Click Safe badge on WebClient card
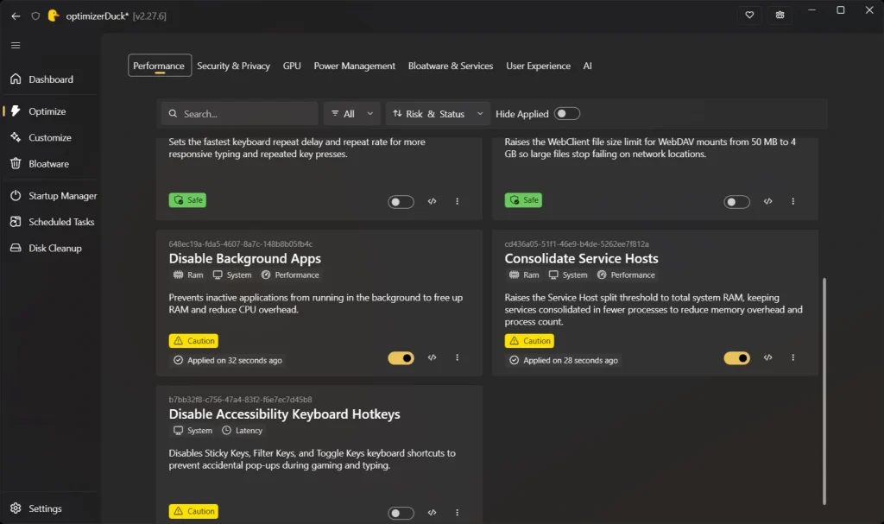The image size is (884, 524). [x=524, y=200]
